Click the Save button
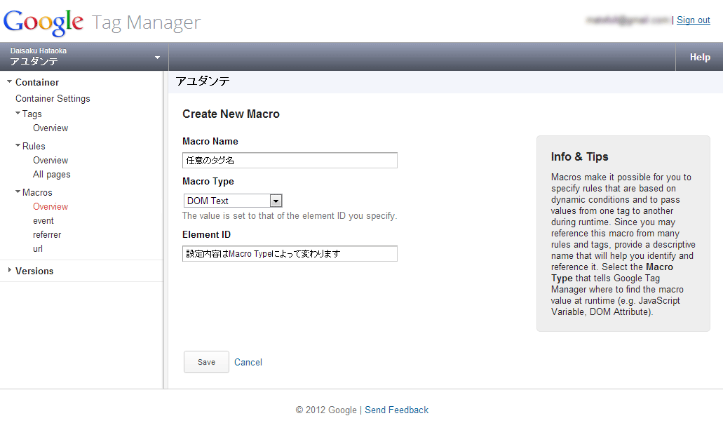This screenshot has width=723, height=423. pos(206,362)
